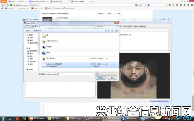Select 迅雷下载 in navigation pane
The height and width of the screenshot is (121, 194).
[31, 61]
